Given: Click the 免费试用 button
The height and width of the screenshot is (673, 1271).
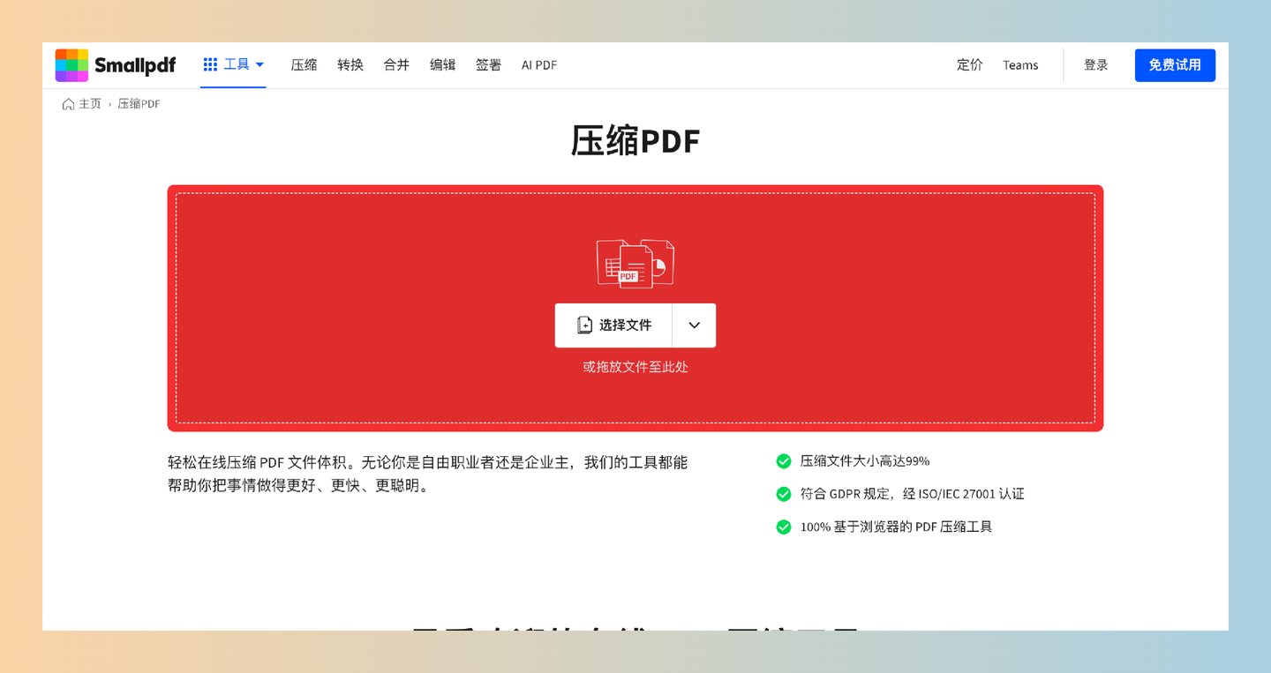Looking at the screenshot, I should (x=1175, y=64).
